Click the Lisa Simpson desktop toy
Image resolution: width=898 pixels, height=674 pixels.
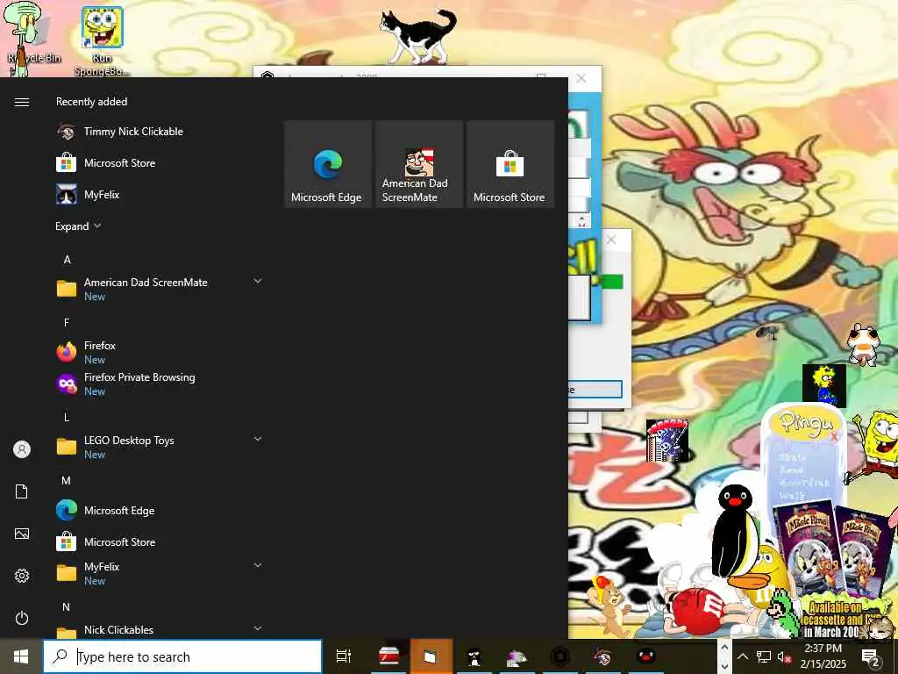point(824,384)
